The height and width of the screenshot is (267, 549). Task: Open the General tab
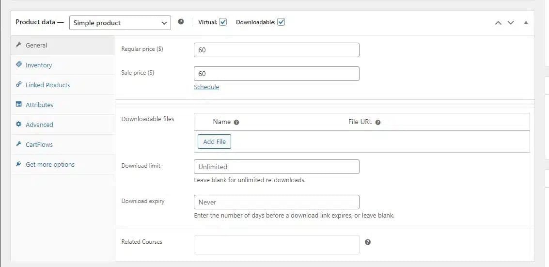click(x=63, y=45)
